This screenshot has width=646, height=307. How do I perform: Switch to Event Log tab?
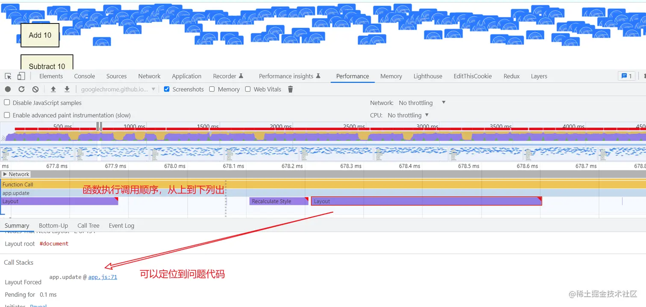(x=121, y=225)
